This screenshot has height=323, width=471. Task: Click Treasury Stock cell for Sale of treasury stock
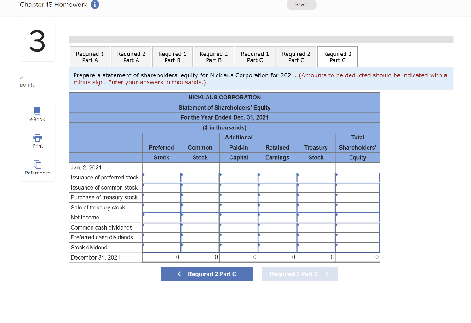click(316, 208)
